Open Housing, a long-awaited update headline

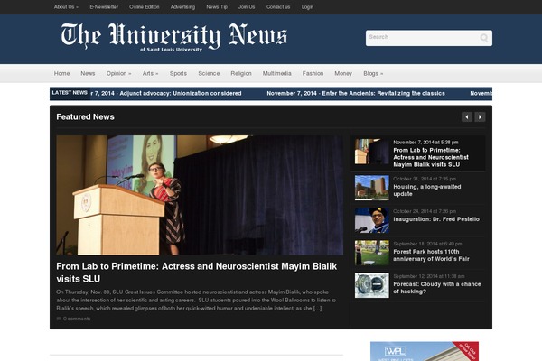(x=427, y=190)
